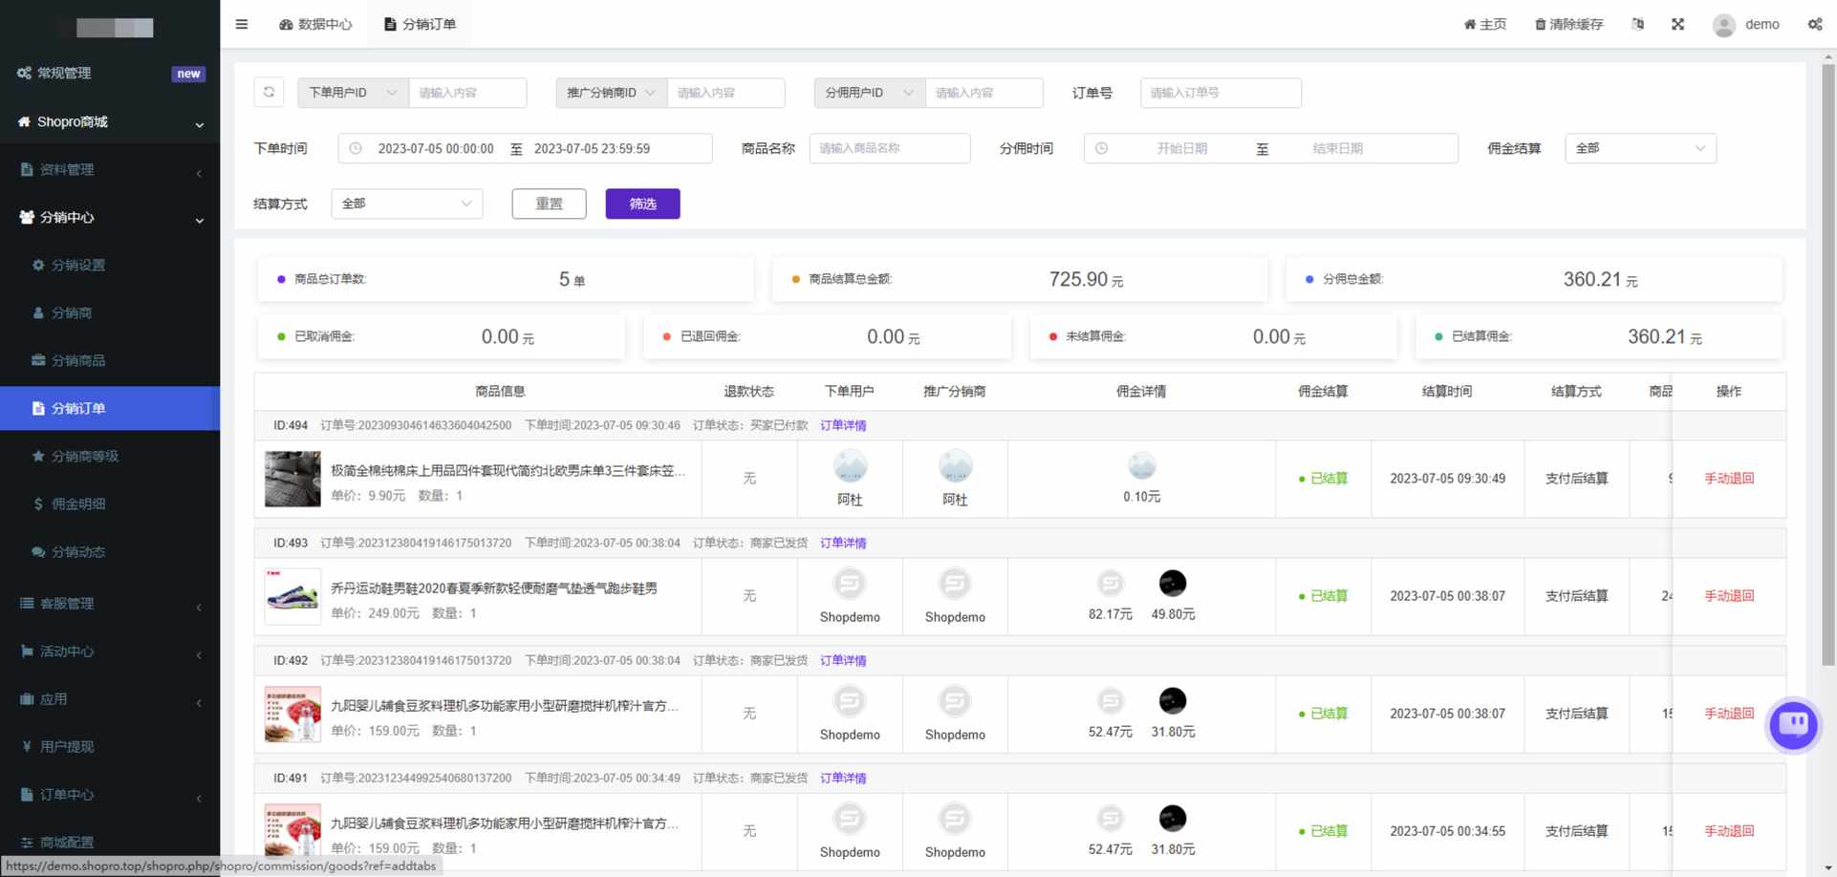Click 手动退回 for order ID:492

(x=1729, y=714)
